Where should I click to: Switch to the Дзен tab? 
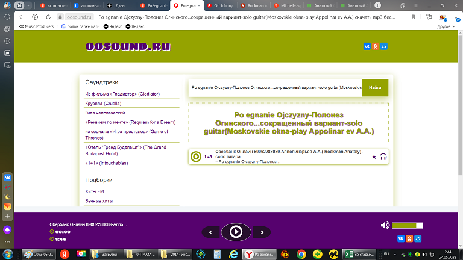click(120, 5)
